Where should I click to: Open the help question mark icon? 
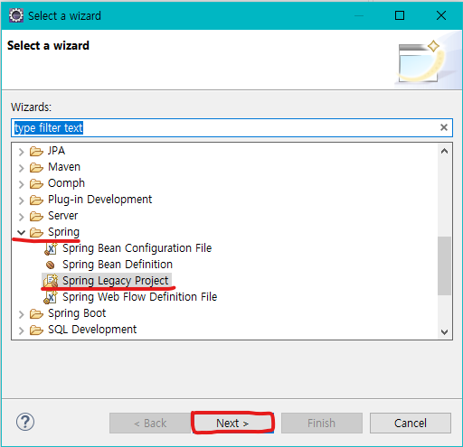(x=25, y=422)
